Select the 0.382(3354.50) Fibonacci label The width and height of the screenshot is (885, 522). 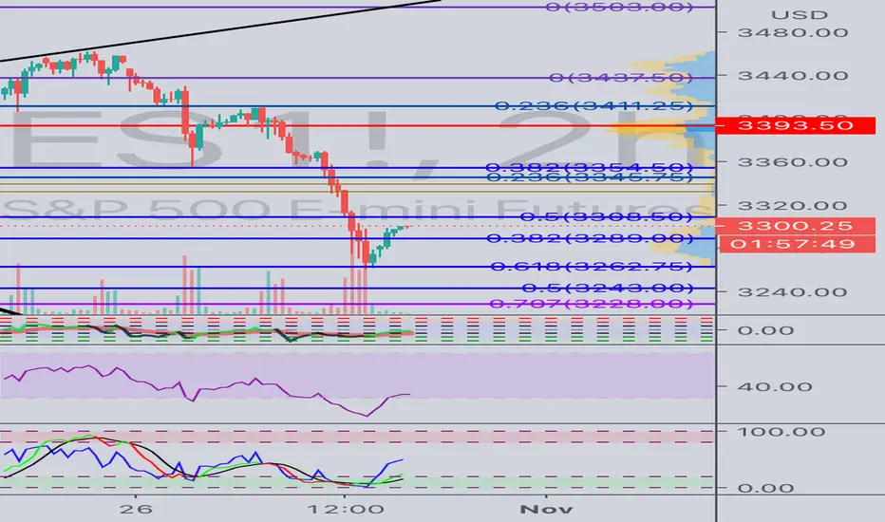coord(590,167)
